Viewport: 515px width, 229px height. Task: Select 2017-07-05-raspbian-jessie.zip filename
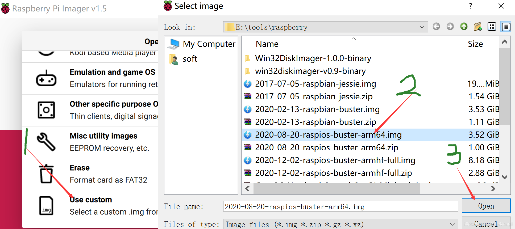[x=314, y=96]
